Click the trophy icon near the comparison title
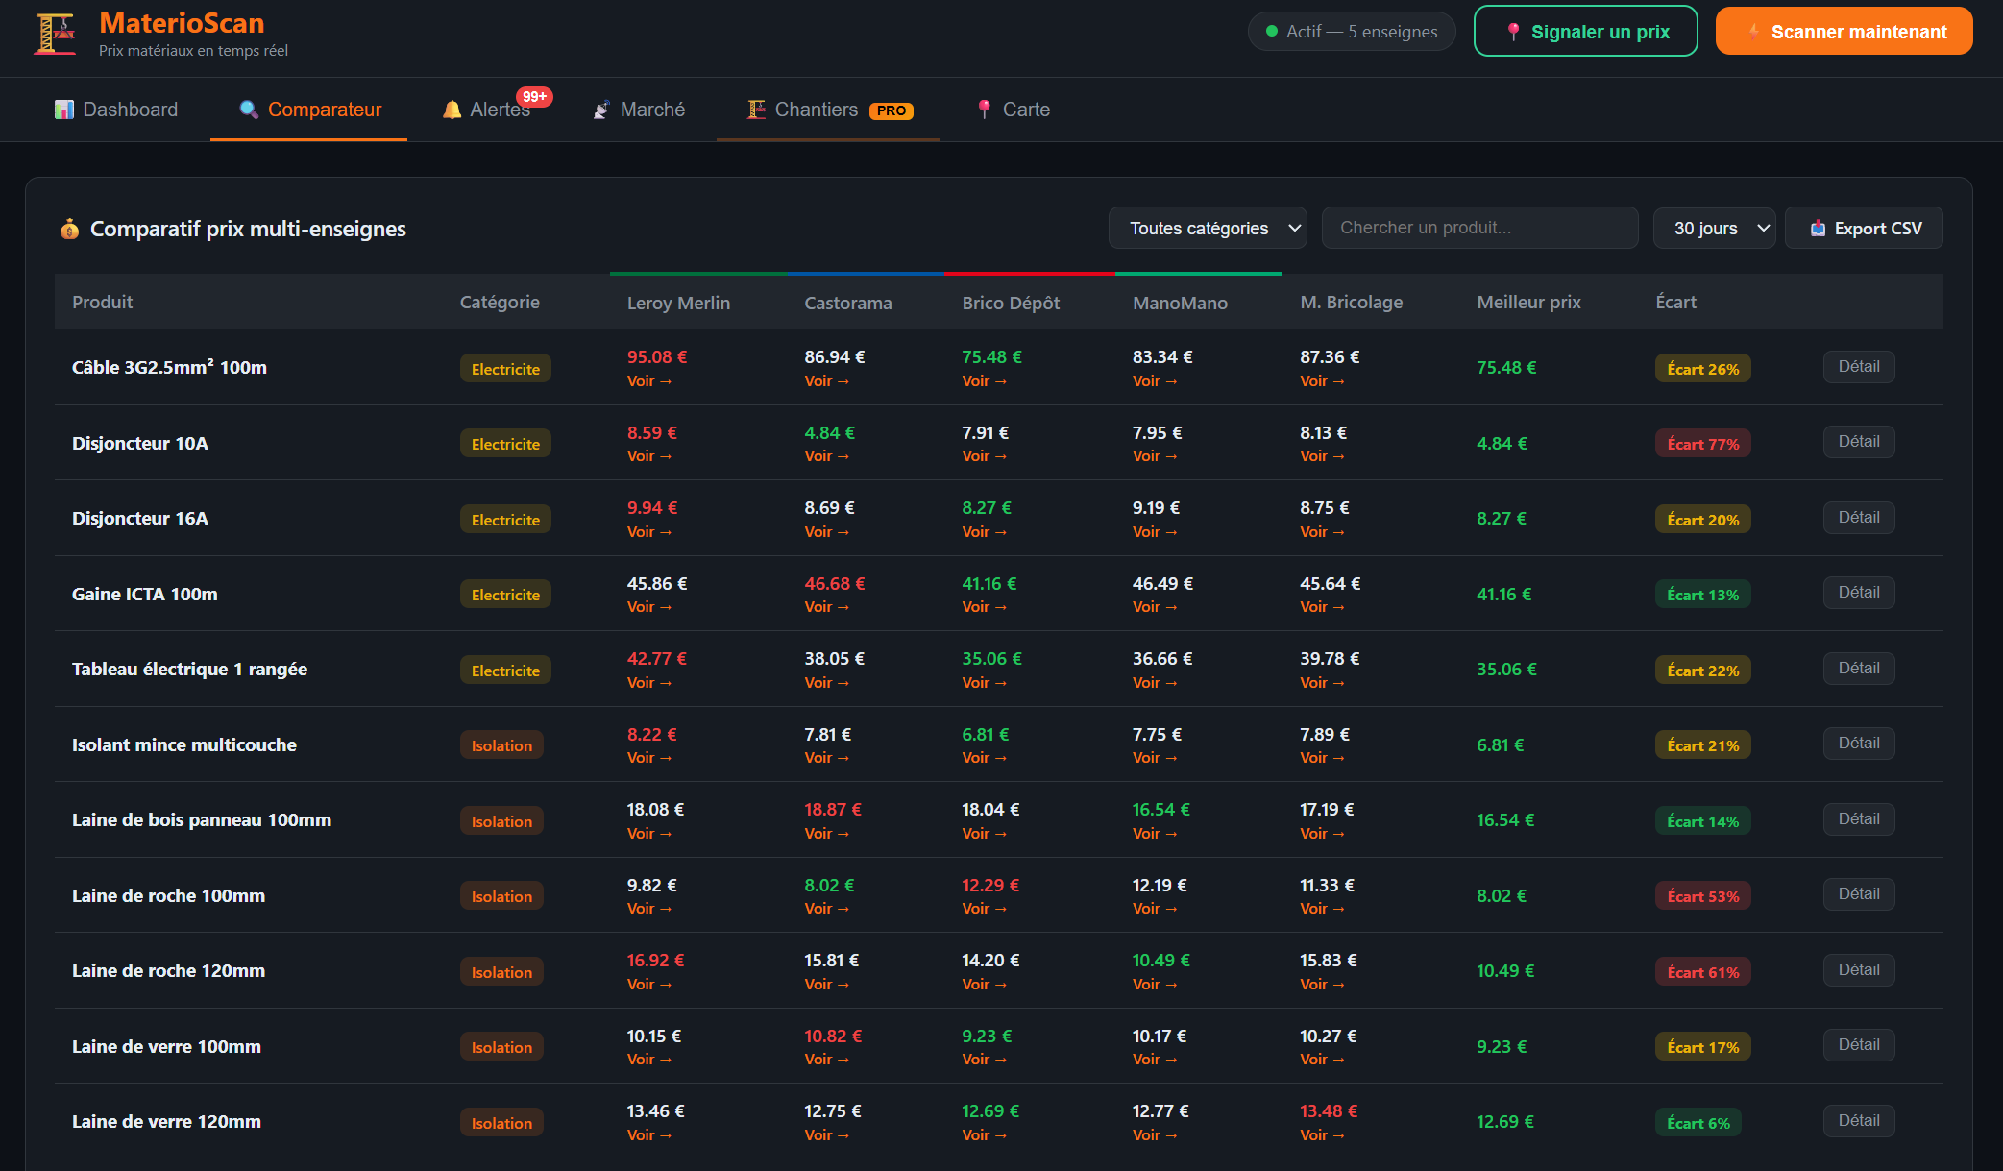2003x1171 pixels. coord(70,229)
